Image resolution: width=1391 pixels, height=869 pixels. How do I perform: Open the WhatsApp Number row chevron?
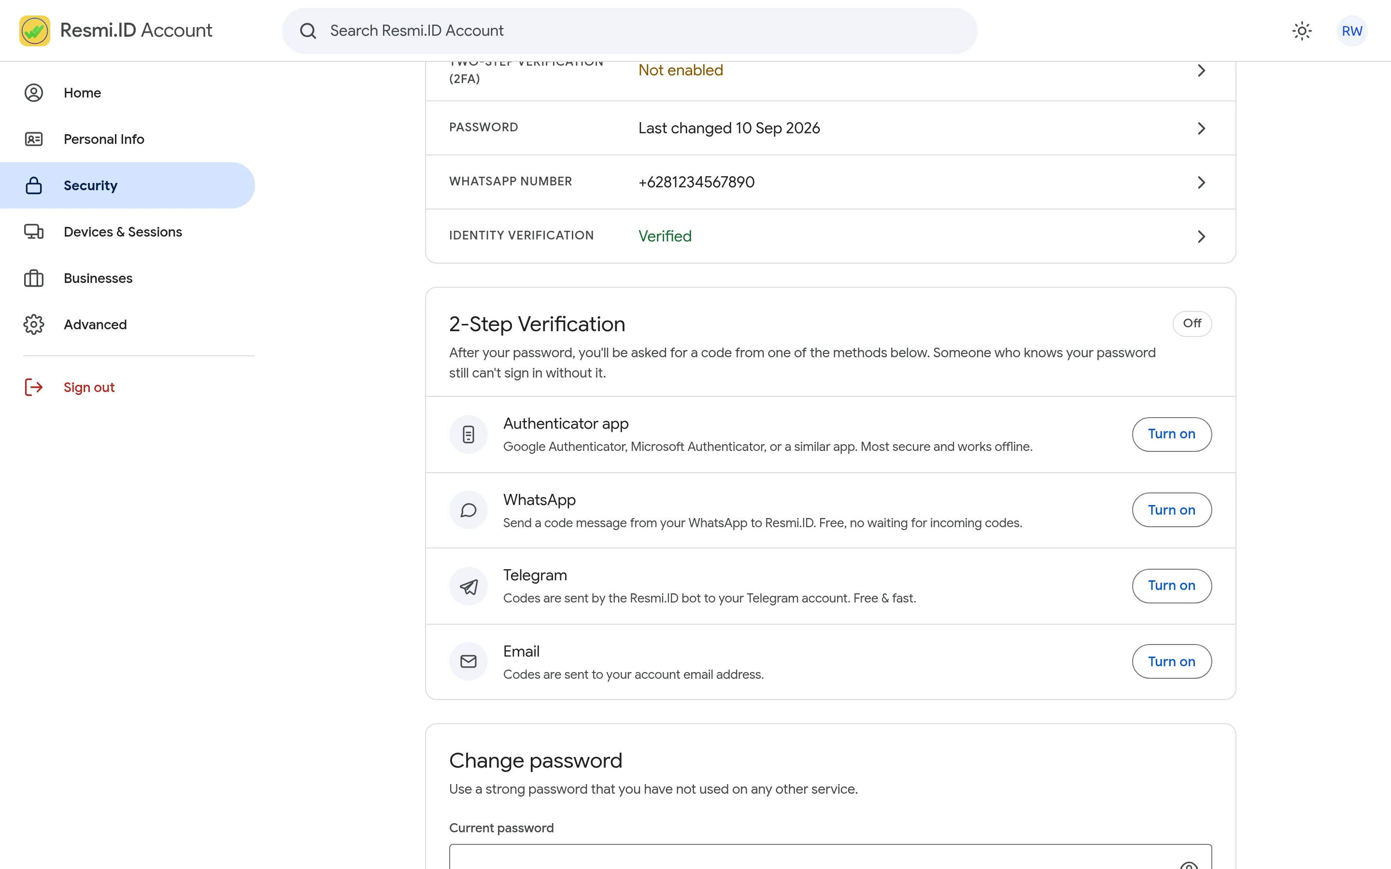tap(1201, 182)
